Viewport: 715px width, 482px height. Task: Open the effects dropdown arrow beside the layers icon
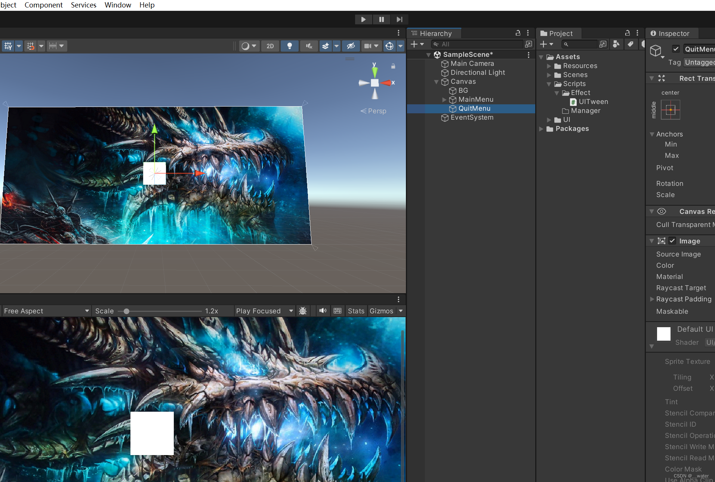[x=336, y=46]
